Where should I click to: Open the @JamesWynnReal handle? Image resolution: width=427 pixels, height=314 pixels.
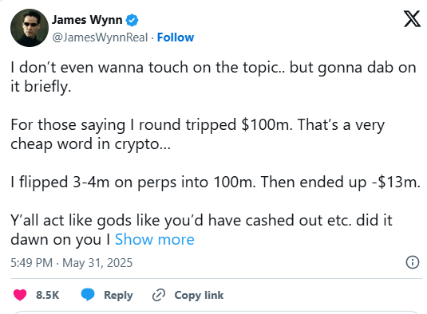tap(100, 37)
